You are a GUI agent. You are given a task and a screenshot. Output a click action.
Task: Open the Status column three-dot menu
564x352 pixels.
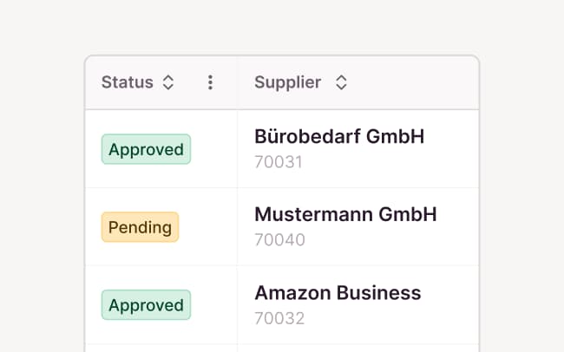[210, 82]
